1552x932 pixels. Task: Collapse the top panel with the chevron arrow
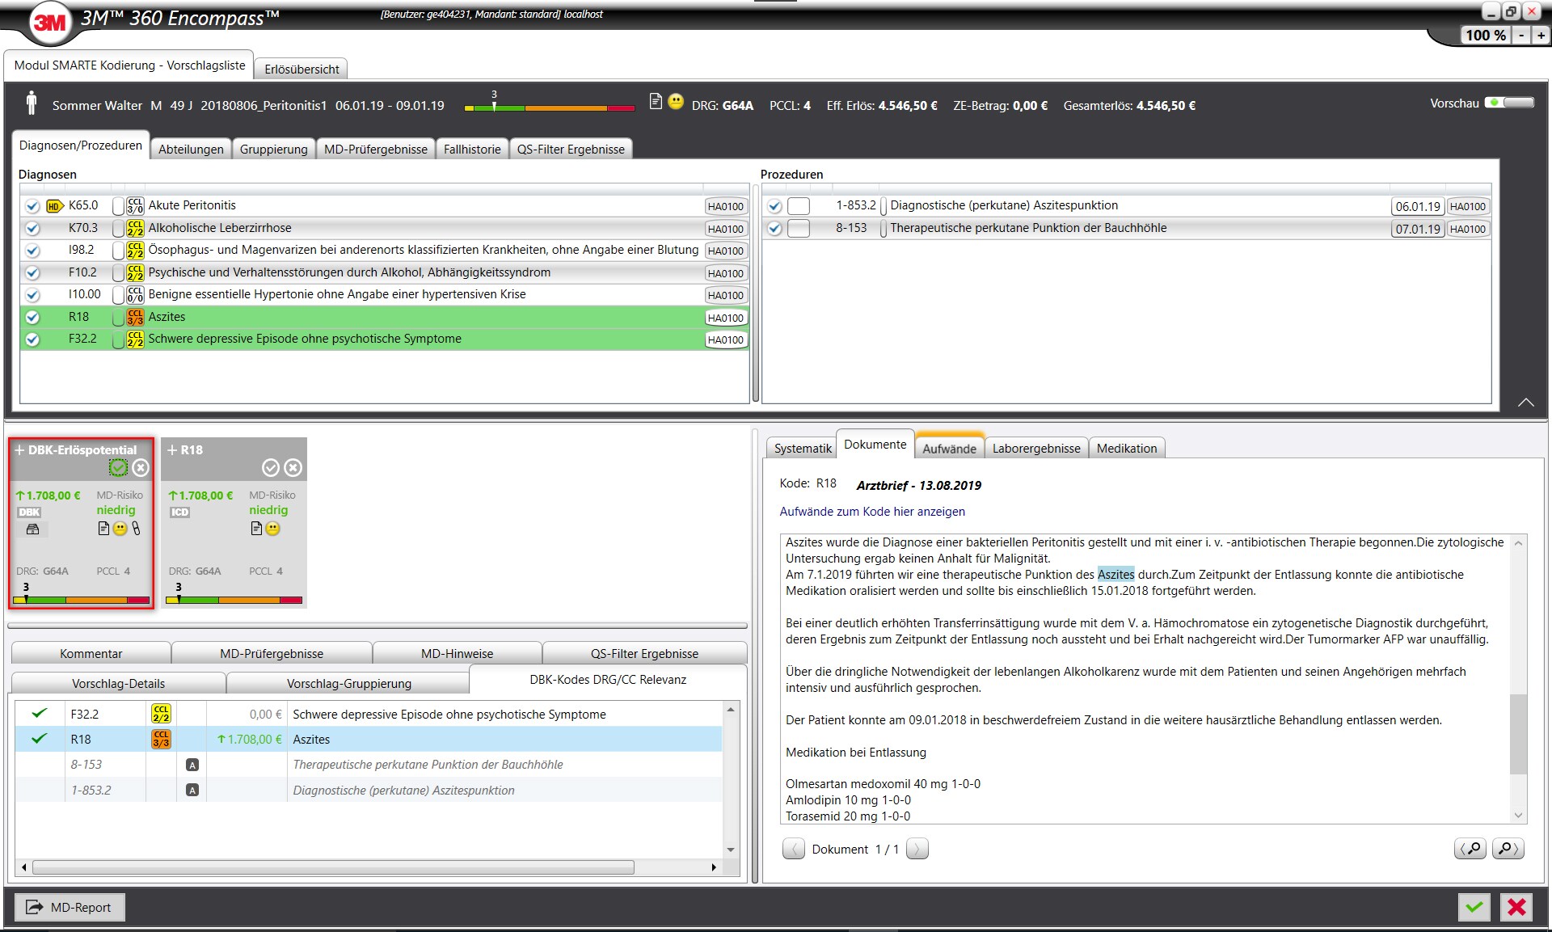[x=1525, y=403]
